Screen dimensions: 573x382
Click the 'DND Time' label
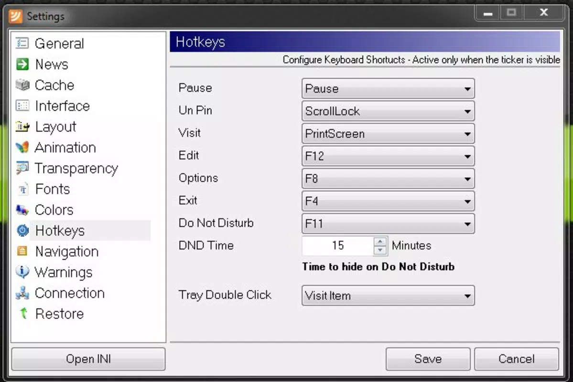206,245
